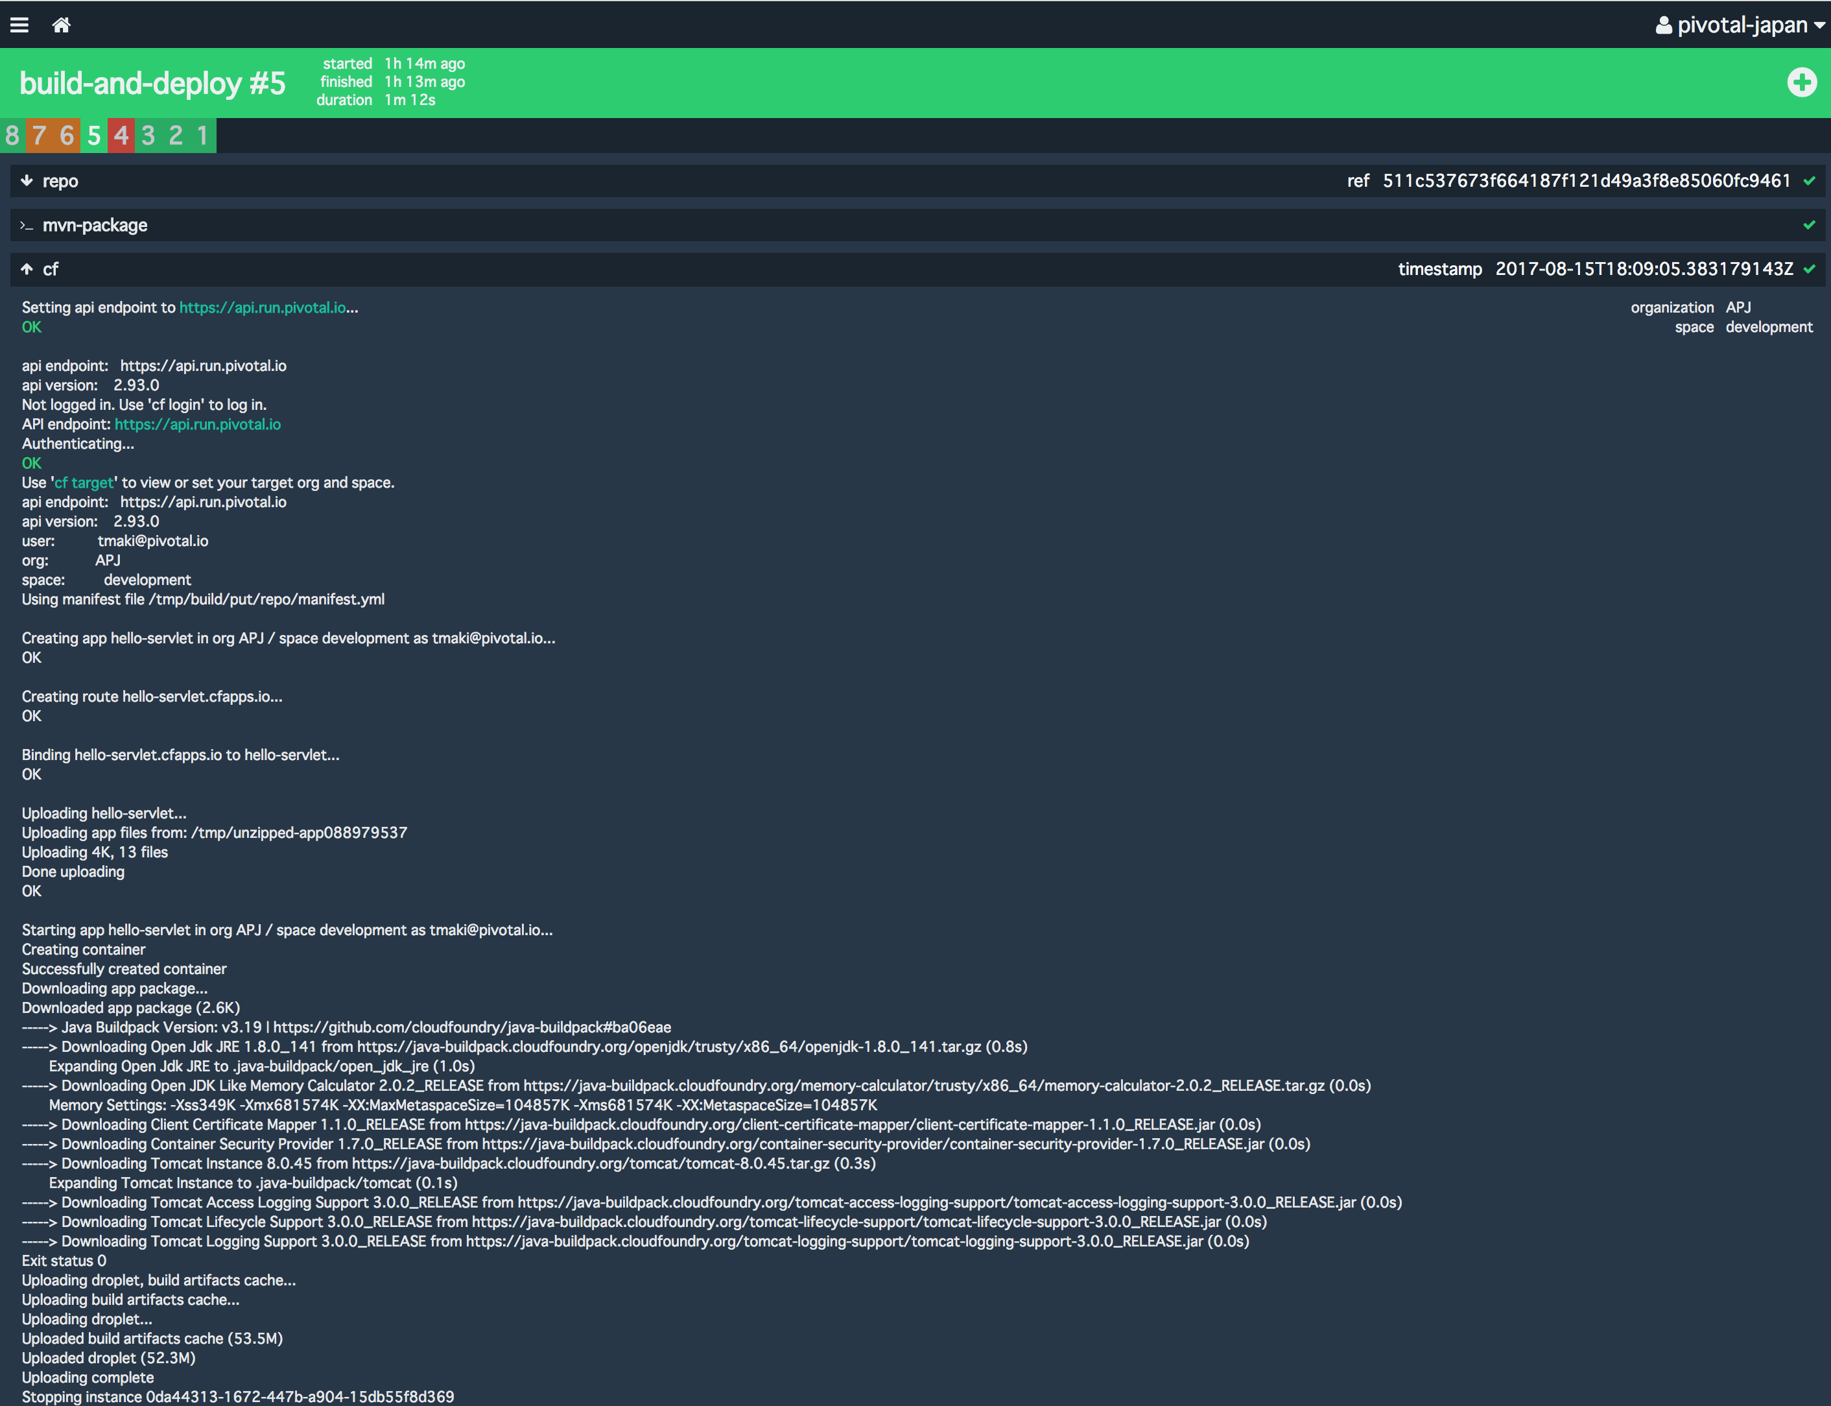Click the repo down-arrow get icon
Screen dimensions: 1831x1406
click(27, 181)
